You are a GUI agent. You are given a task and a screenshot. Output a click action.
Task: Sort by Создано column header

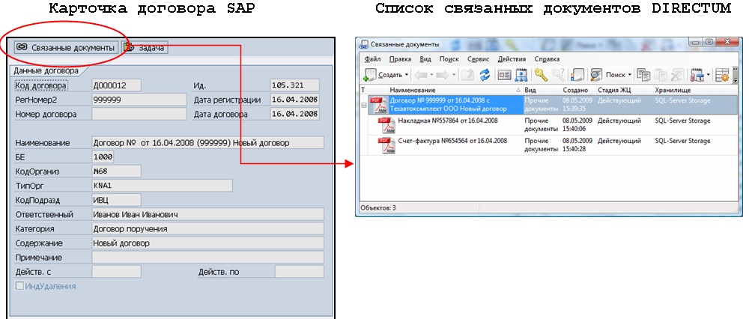tap(577, 90)
